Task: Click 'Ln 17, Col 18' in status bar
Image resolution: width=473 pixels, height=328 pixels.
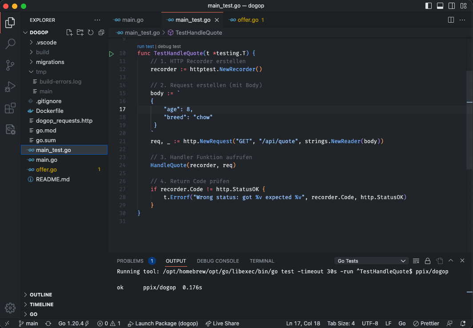Action: click(303, 324)
